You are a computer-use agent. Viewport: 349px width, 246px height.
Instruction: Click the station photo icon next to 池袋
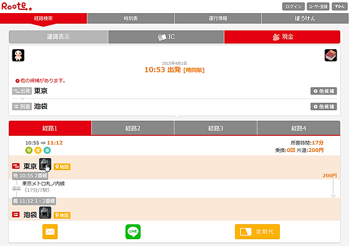tap(45, 212)
